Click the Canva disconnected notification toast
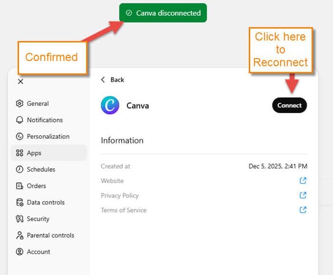 click(163, 13)
